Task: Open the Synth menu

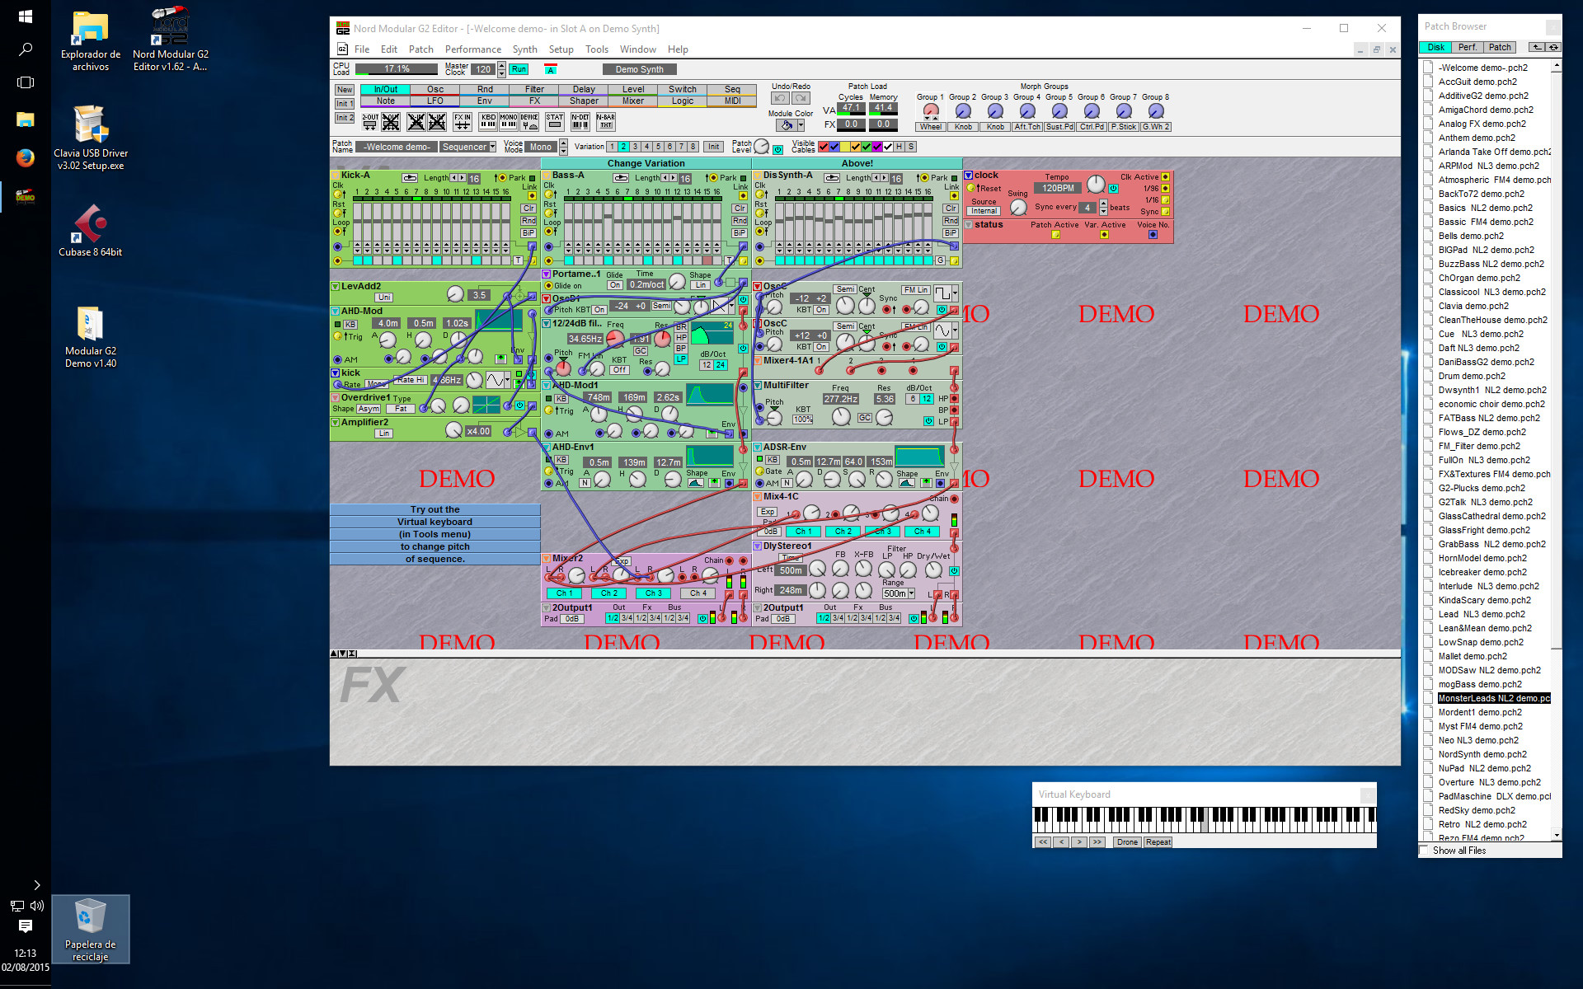Action: pos(524,49)
